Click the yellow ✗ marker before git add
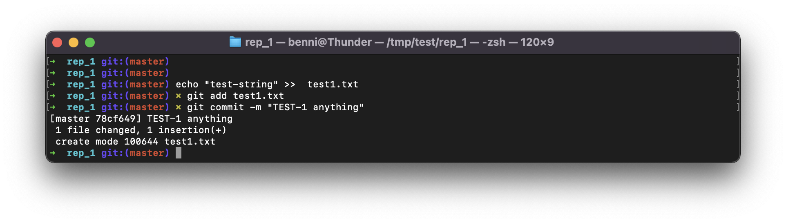Screen dimensions: 786x223 pos(178,96)
